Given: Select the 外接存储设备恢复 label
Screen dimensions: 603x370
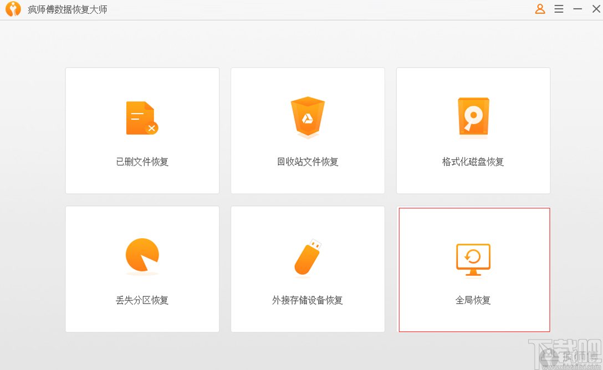Looking at the screenshot, I should [x=308, y=300].
